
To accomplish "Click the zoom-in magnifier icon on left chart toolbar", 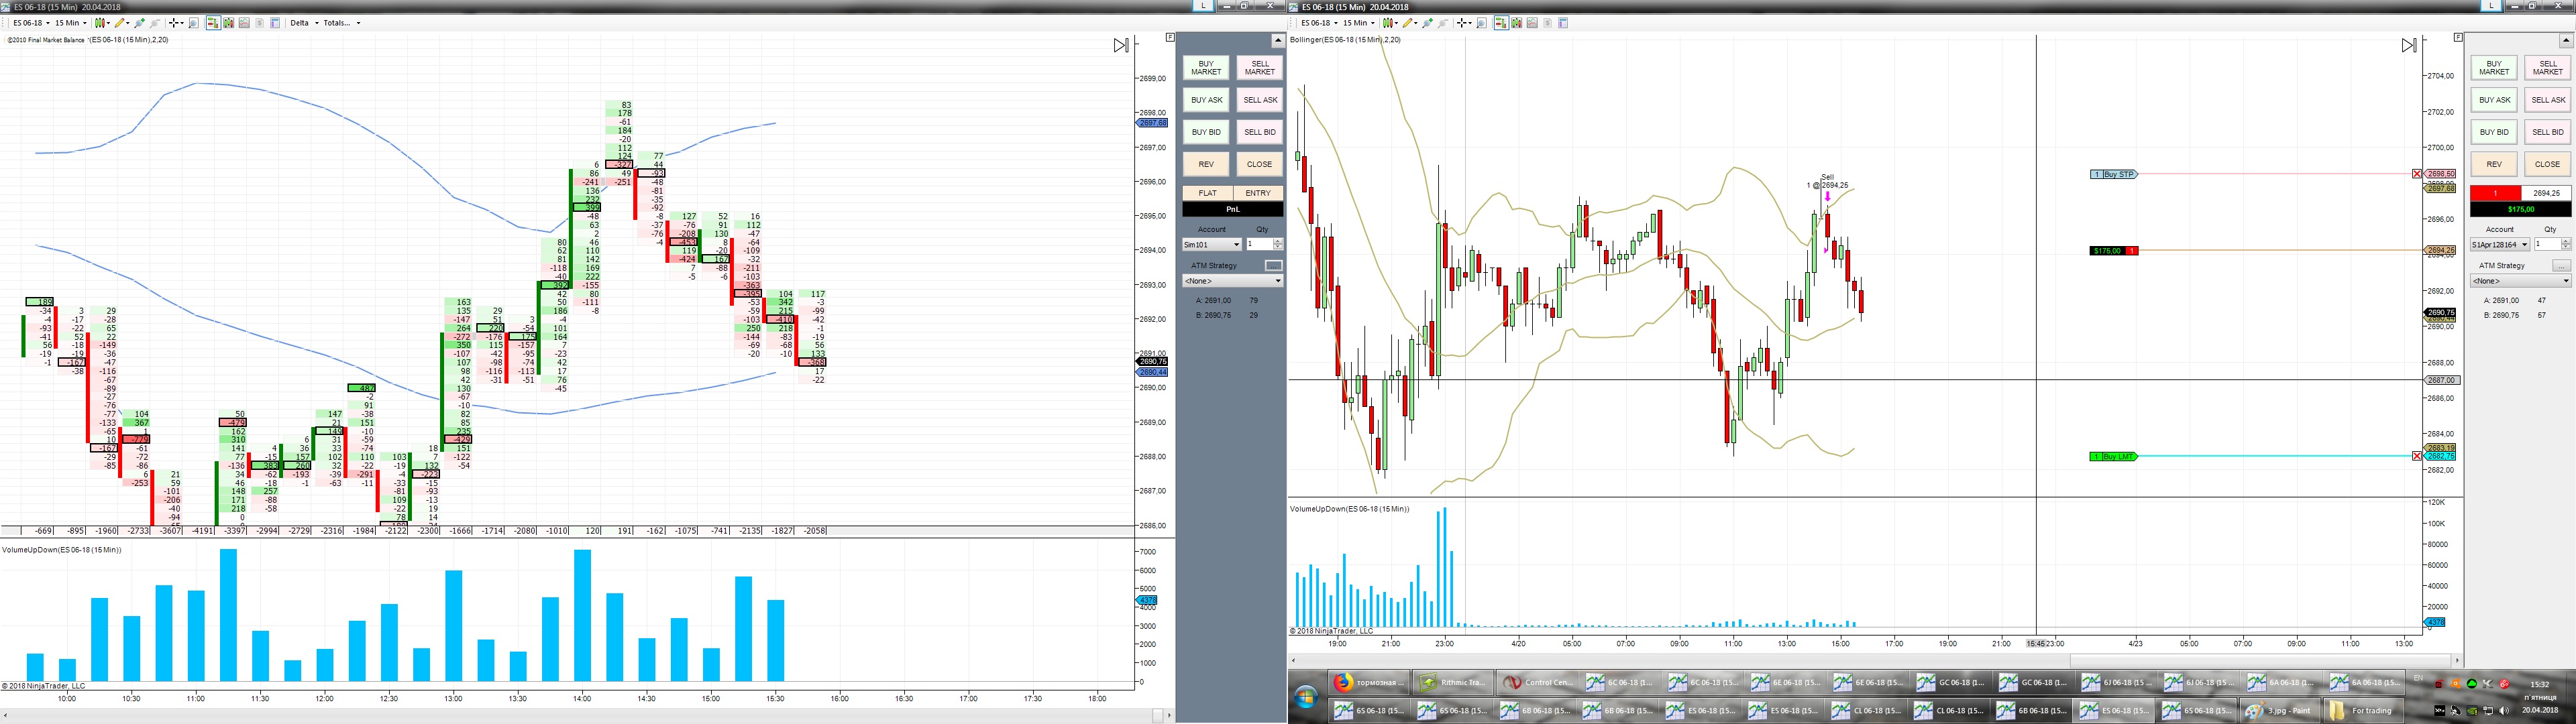I will click(139, 23).
